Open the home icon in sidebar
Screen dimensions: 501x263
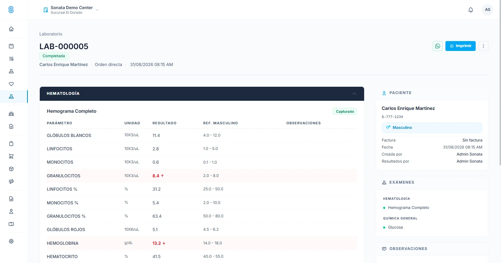[11, 29]
